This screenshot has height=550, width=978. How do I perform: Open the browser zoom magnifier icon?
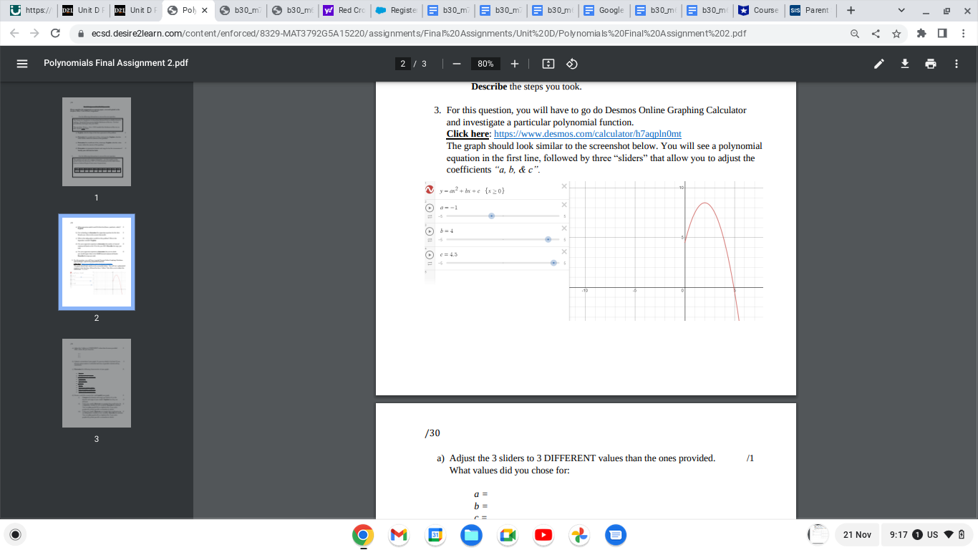[855, 33]
